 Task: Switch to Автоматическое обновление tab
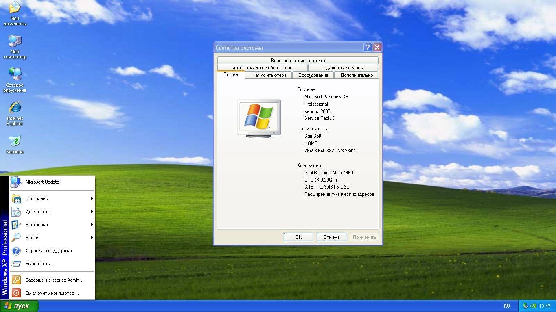coord(262,68)
